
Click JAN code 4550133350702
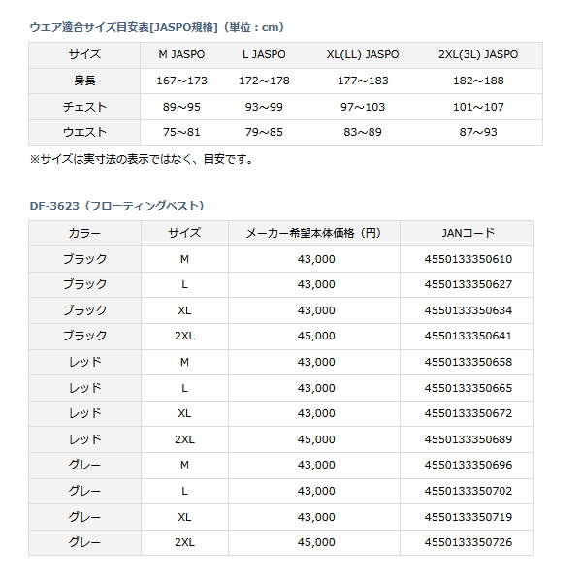(469, 491)
